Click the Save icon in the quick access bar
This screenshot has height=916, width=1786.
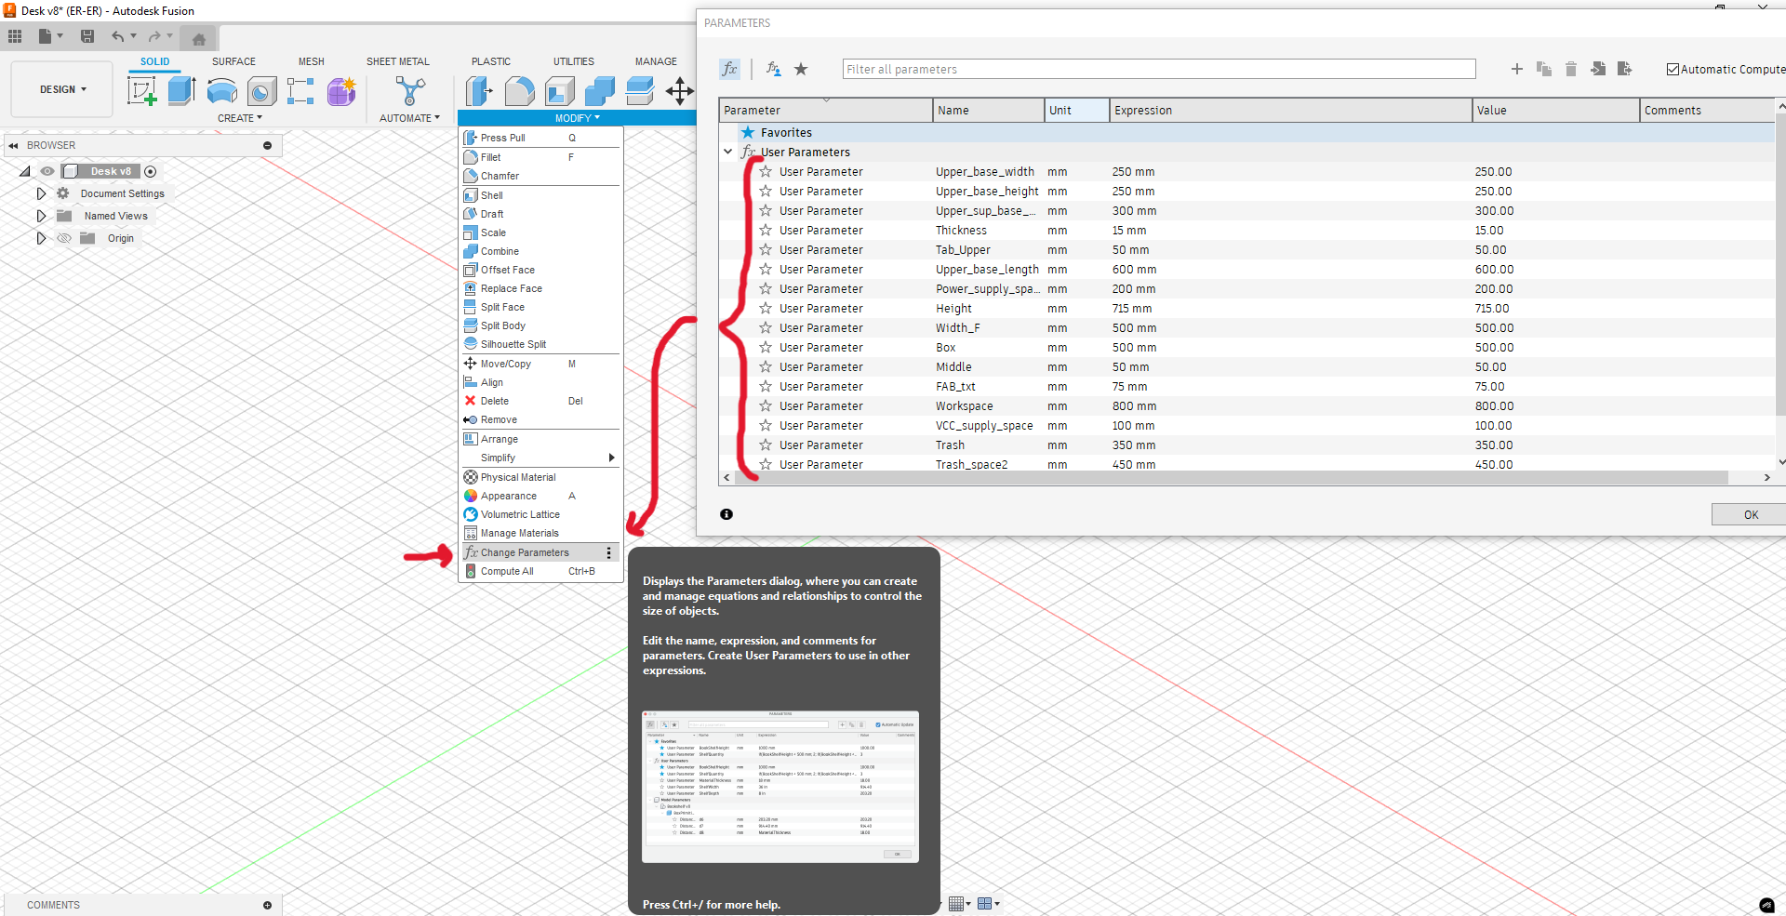[87, 36]
